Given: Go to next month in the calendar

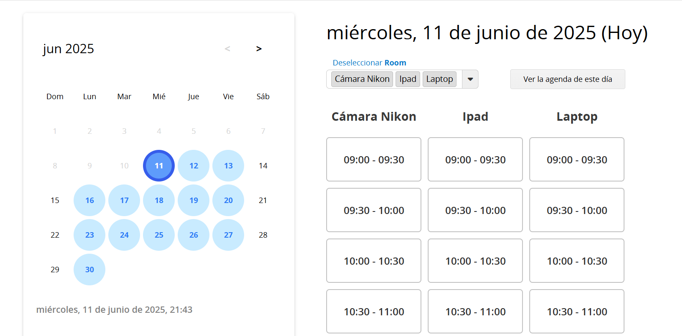Looking at the screenshot, I should 259,49.
